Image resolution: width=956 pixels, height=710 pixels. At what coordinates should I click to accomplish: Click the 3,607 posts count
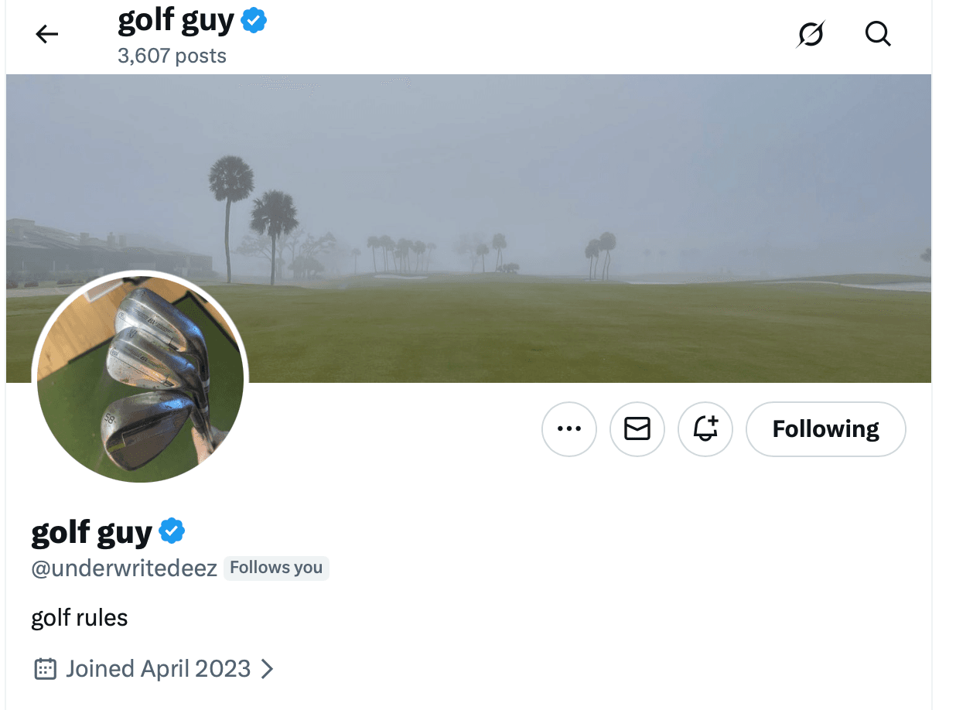tap(172, 56)
